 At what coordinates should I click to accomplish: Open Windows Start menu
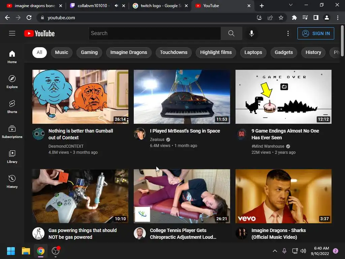(x=11, y=251)
